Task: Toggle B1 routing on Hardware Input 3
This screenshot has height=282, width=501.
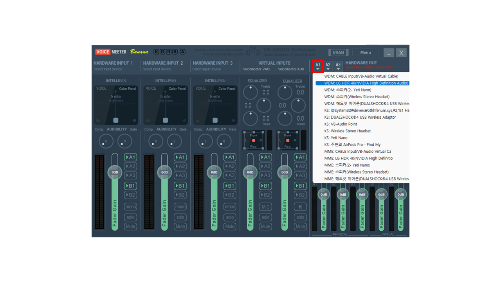Action: pyautogui.click(x=230, y=186)
